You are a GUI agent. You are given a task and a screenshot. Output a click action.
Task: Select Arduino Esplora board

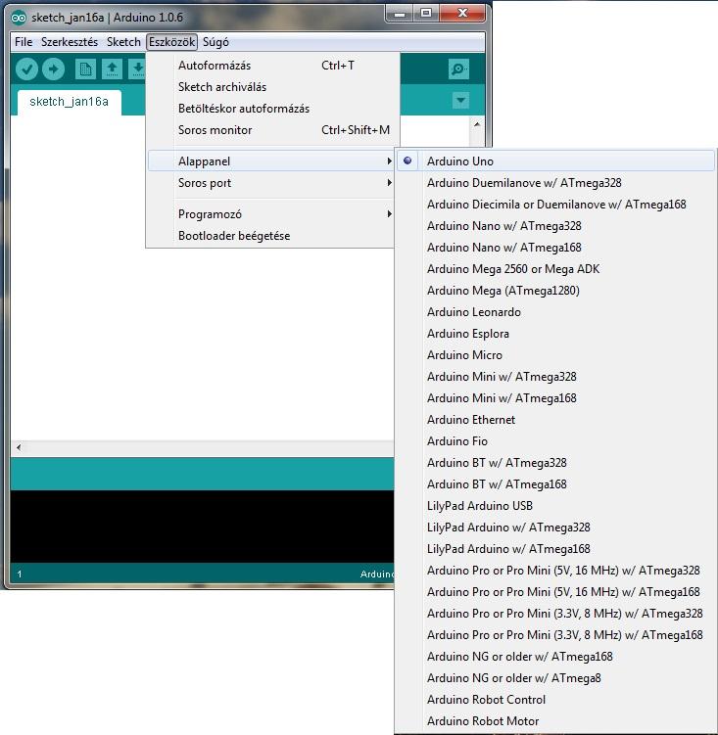coord(555,334)
